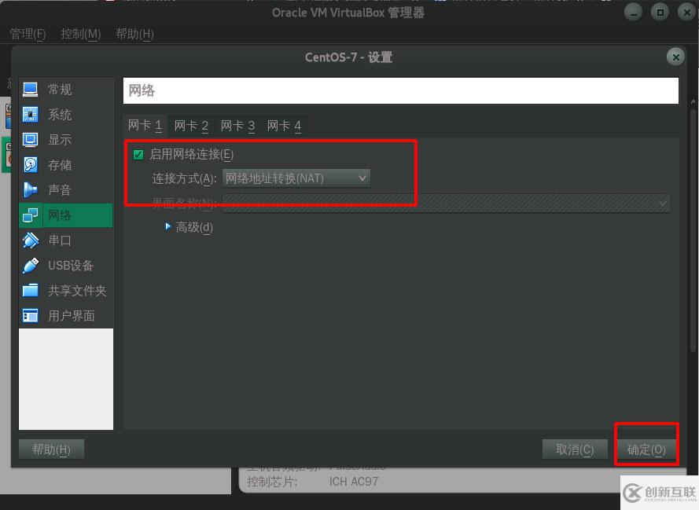Select USB设备 label in settings list
Screen dimensions: 699x510
[x=71, y=266]
